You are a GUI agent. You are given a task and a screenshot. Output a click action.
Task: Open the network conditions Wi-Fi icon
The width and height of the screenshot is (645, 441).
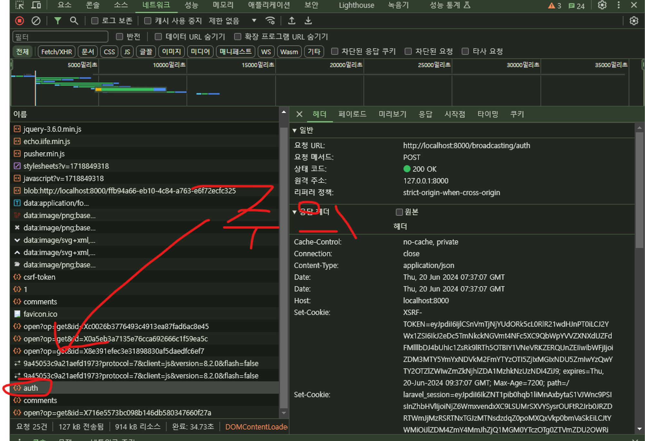pyautogui.click(x=270, y=21)
